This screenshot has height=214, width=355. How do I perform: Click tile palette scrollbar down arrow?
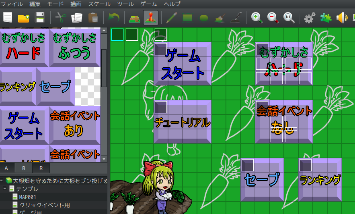pyautogui.click(x=104, y=159)
